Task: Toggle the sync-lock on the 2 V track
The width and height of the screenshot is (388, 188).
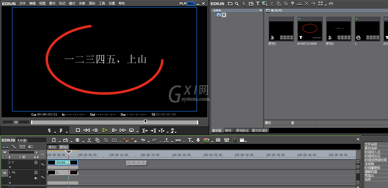Action: [43, 164]
